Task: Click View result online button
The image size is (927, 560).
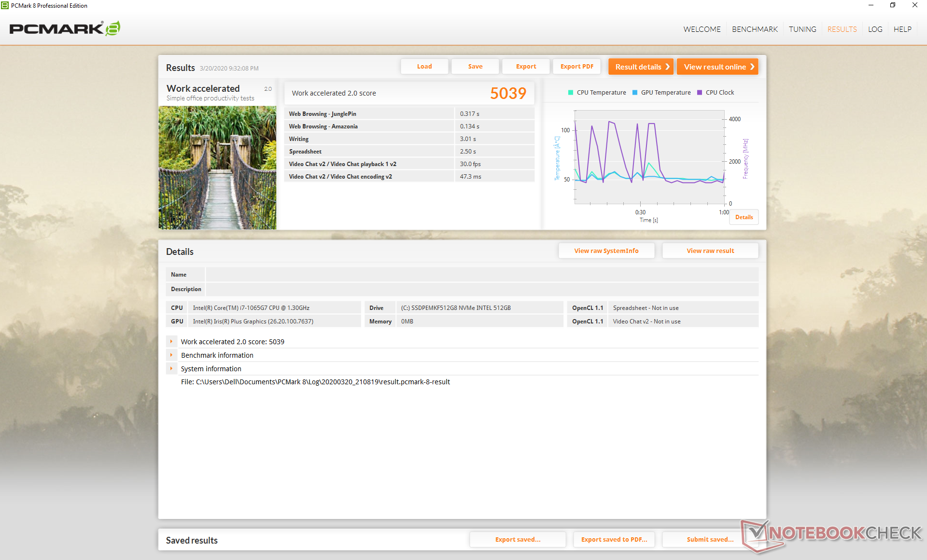Action: (717, 67)
